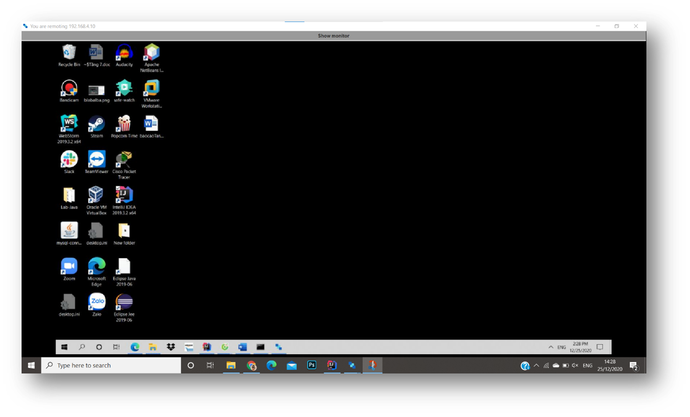
Task: Open Edge on the remote taskbar
Action: coord(135,347)
